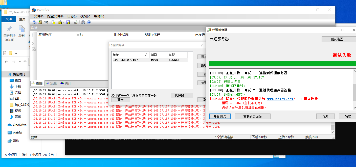Click the Open Profile folder icon
The height and width of the screenshot is (167, 356).
point(60,22)
